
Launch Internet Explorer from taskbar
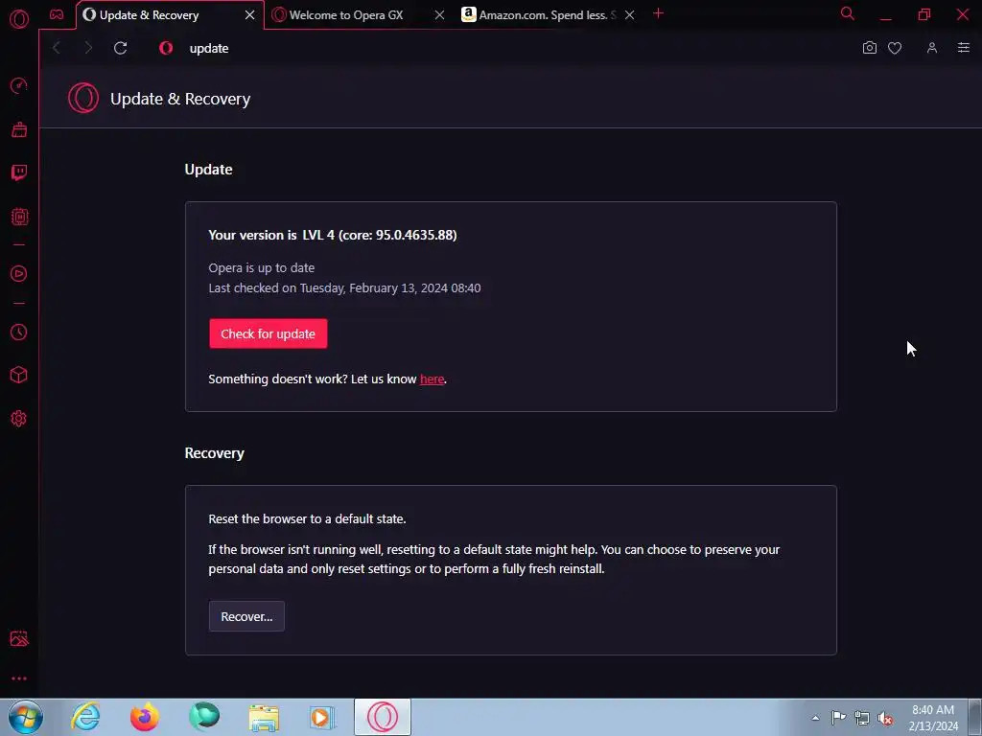click(85, 717)
